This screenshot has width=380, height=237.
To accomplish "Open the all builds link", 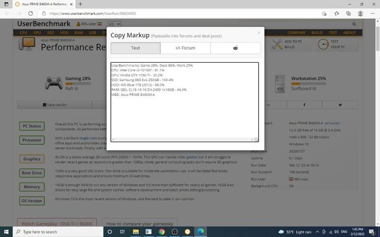I will [332, 123].
